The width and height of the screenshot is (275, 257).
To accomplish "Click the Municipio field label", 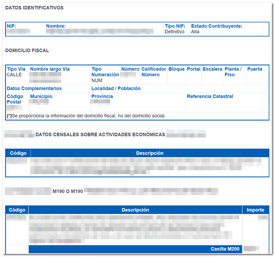I will click(41, 97).
